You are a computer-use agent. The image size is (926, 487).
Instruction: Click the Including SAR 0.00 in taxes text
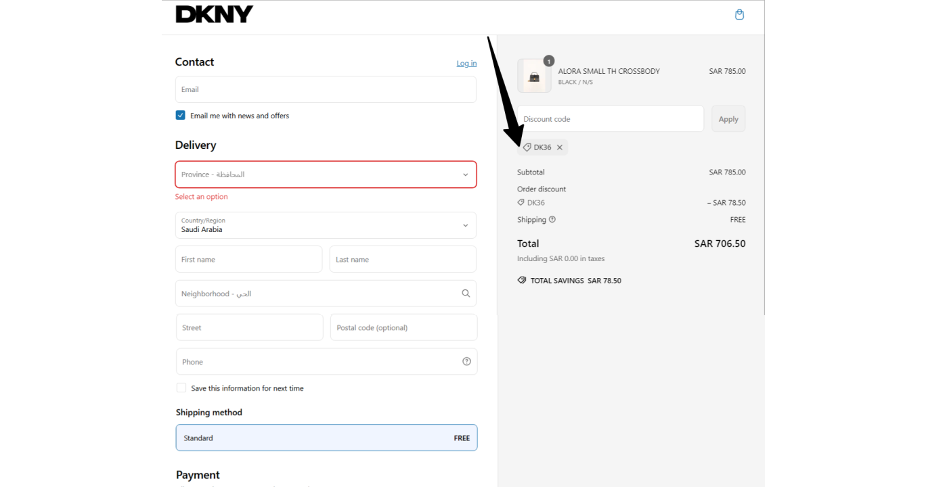[561, 258]
